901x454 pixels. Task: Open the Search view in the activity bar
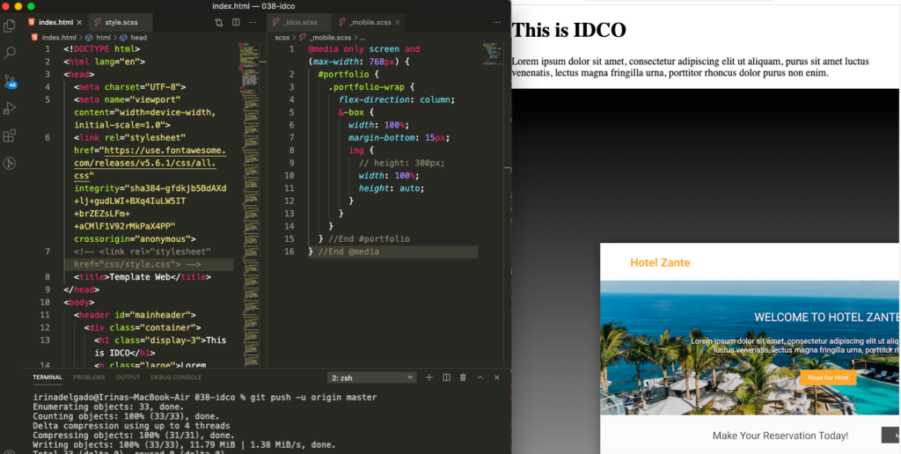[x=9, y=53]
